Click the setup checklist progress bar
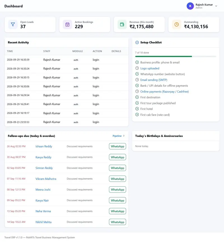 [x=176, y=56]
